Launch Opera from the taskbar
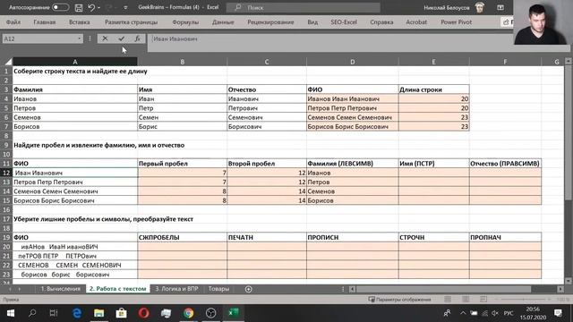This screenshot has width=573, height=322. [143, 313]
